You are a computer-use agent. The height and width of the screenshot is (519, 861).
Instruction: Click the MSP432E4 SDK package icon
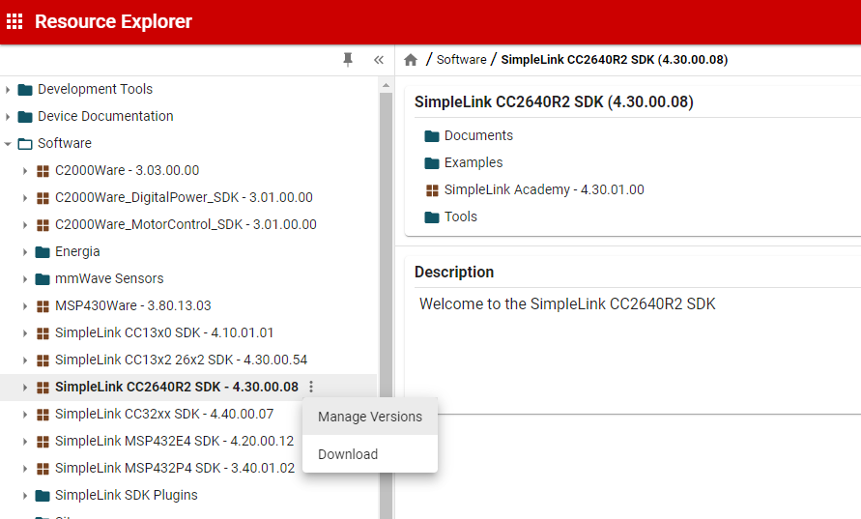(43, 441)
